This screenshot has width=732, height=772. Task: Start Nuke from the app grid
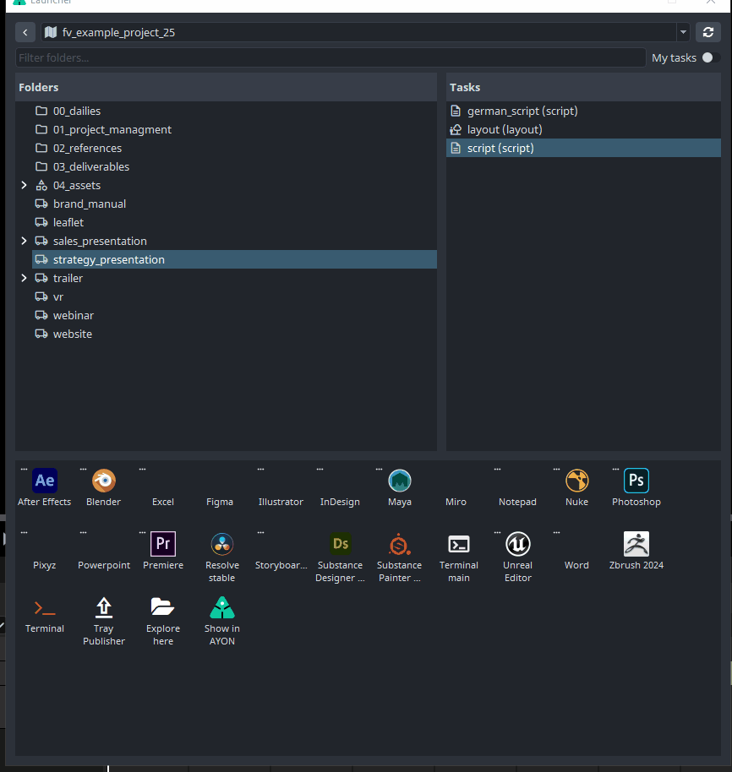[x=576, y=481]
